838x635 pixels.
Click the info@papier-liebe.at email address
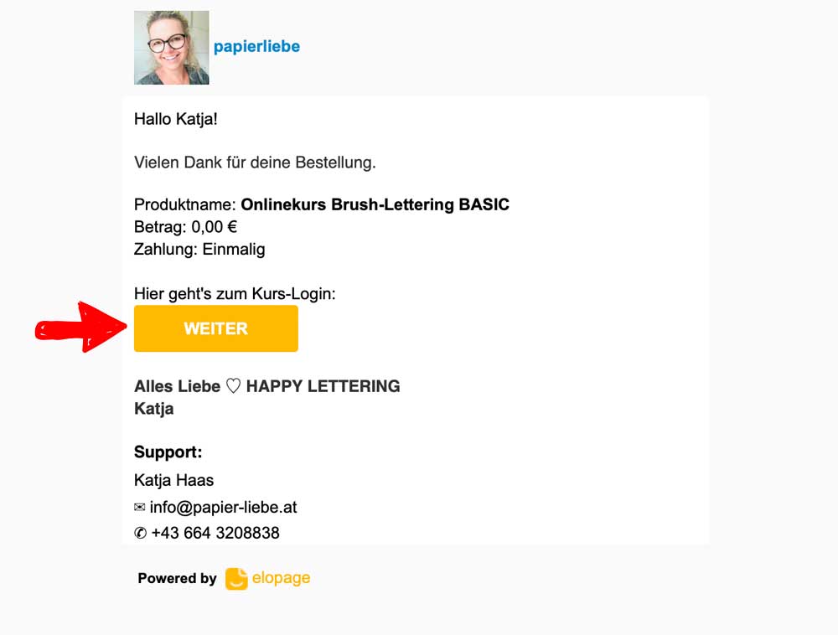tap(224, 507)
